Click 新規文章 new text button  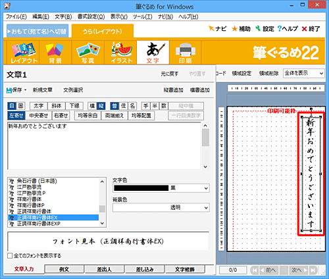tap(43, 90)
